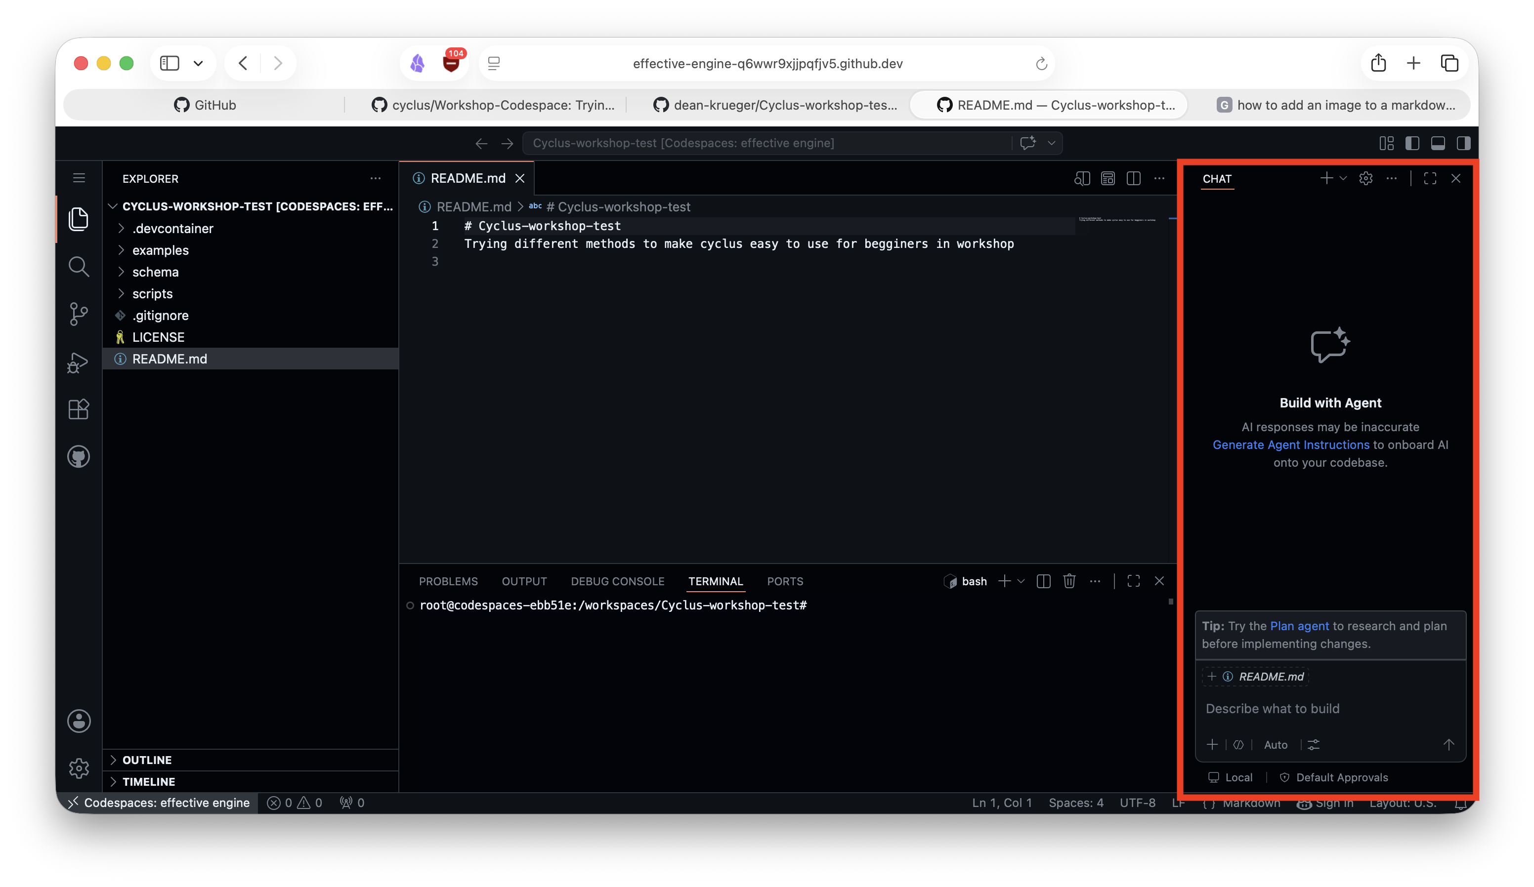Toggle the primary side bar layout button
Viewport: 1534px width, 887px height.
point(1412,143)
